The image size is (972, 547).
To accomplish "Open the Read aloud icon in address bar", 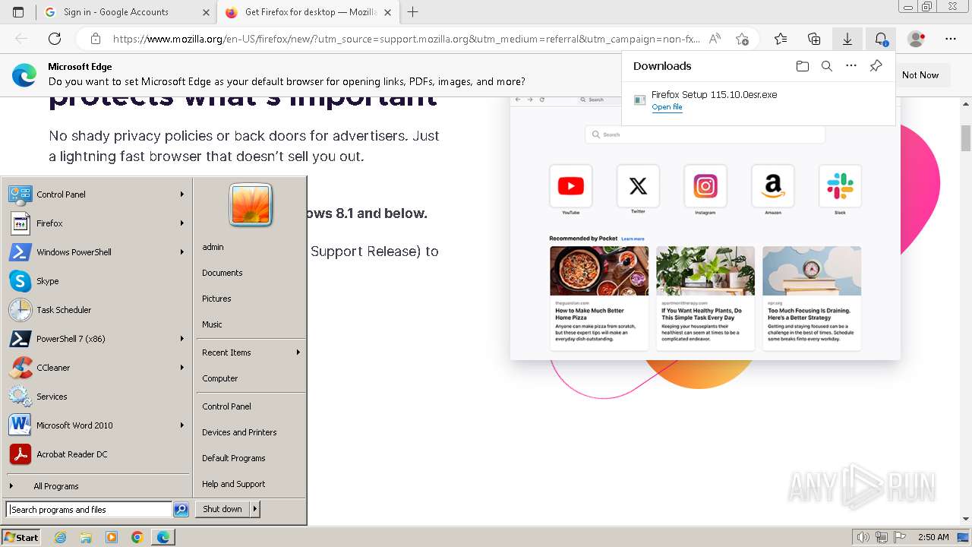I will pos(715,39).
